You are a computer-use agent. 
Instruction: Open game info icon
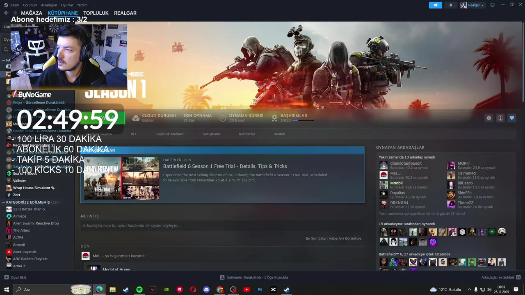tap(500, 118)
